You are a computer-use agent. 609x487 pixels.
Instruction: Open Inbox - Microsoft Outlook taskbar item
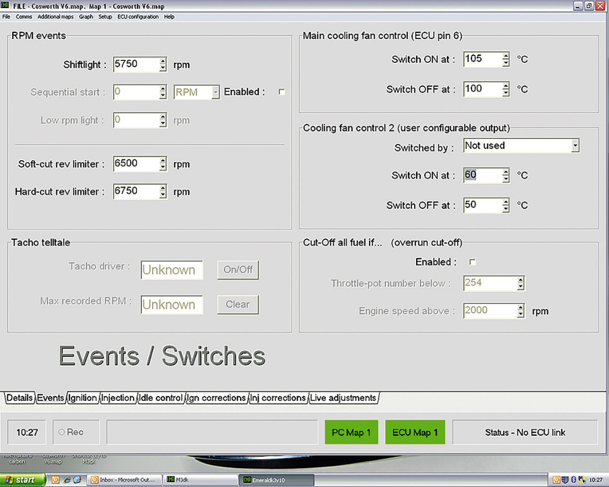[x=125, y=479]
